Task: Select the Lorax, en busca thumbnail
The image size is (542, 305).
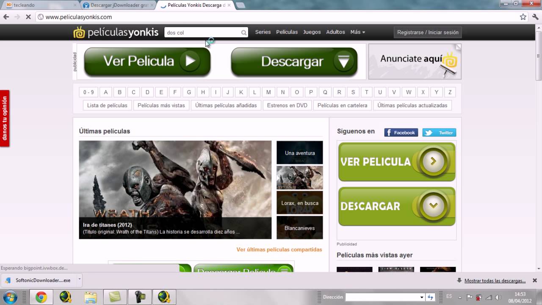Action: coord(300,202)
